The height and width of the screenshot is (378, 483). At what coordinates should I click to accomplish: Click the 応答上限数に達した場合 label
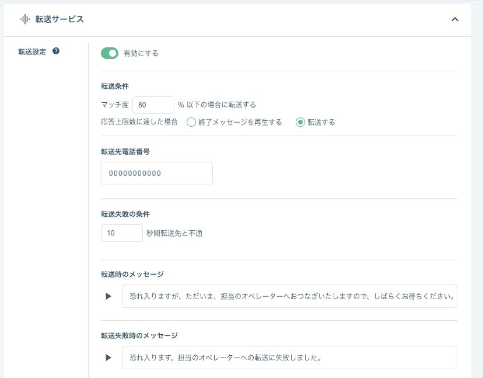click(139, 122)
